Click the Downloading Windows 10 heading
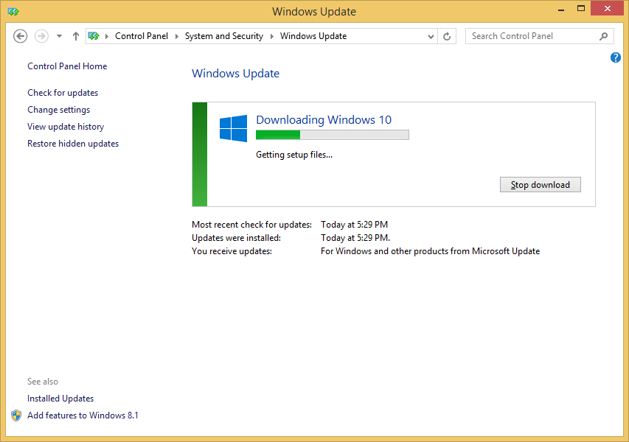629x442 pixels. [324, 120]
